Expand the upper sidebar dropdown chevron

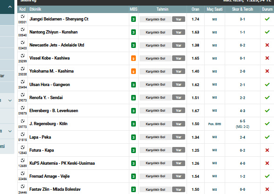pos(10,100)
